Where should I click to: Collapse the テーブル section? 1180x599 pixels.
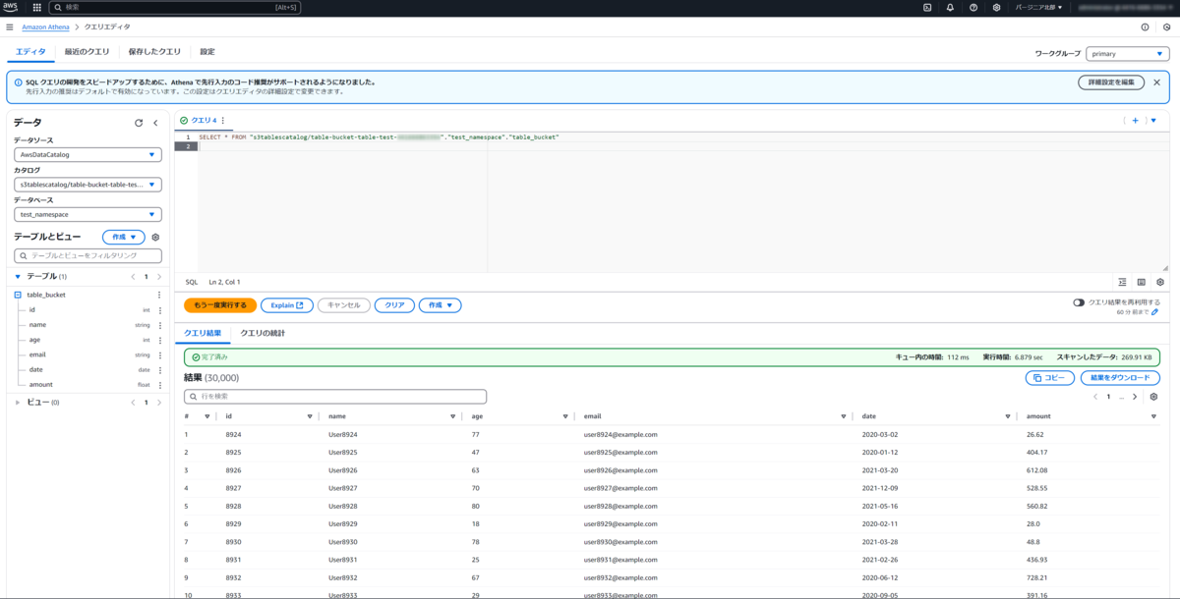click(18, 277)
